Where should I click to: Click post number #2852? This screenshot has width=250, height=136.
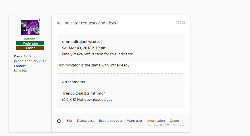point(180,22)
